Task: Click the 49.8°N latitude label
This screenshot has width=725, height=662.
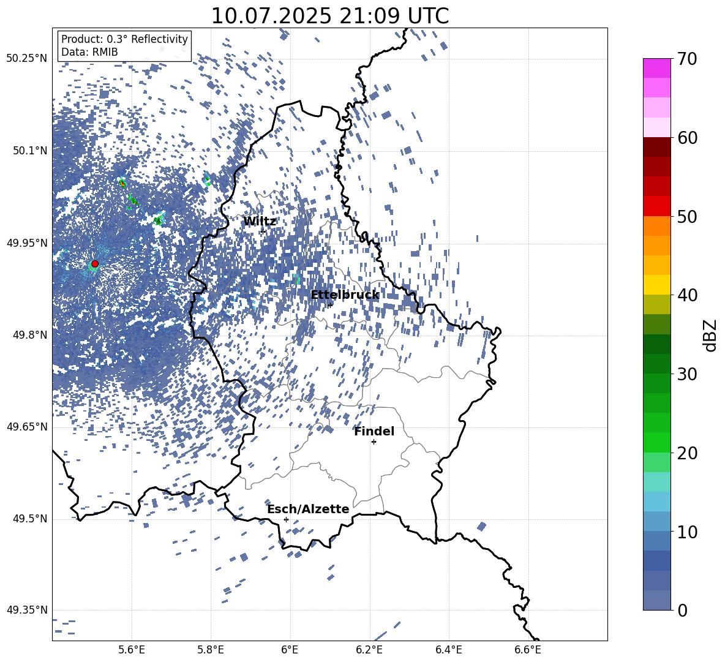Action: [x=29, y=335]
